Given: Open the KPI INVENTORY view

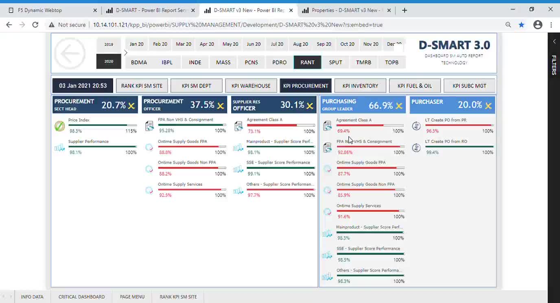Looking at the screenshot, I should click(x=360, y=86).
